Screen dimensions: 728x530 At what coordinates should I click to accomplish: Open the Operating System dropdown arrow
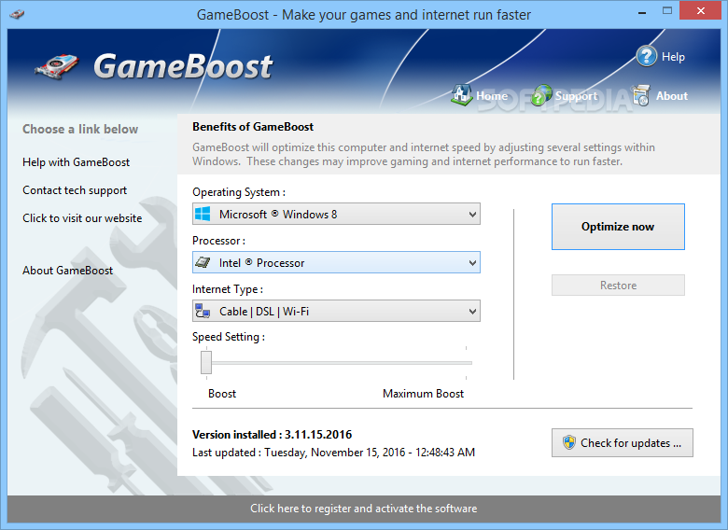[x=472, y=215]
